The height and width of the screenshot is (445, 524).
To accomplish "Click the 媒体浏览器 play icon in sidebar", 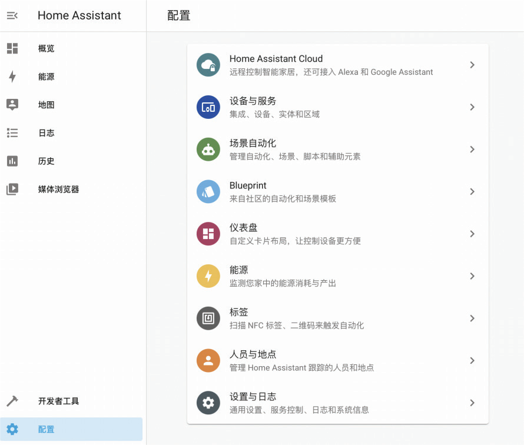I will click(x=12, y=189).
